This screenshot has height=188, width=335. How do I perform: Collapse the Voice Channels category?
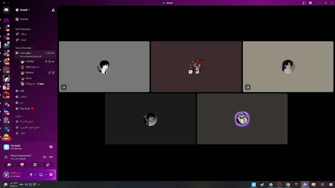click(x=25, y=48)
